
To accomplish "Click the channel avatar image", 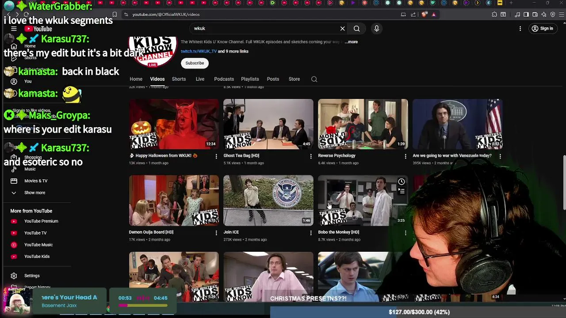I will [153, 52].
